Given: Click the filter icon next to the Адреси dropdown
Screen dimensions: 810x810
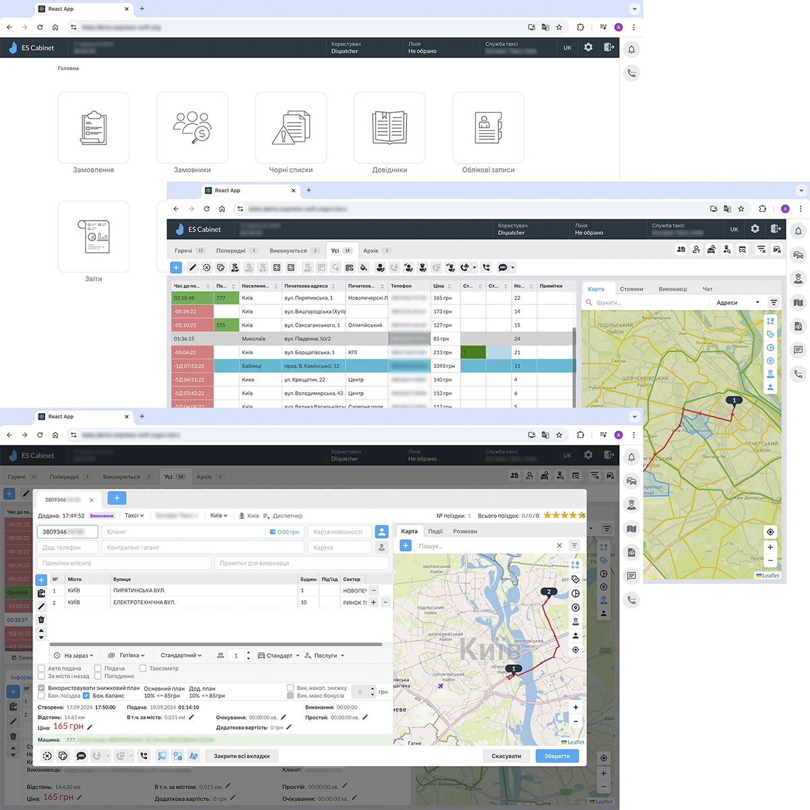Looking at the screenshot, I should click(x=774, y=302).
